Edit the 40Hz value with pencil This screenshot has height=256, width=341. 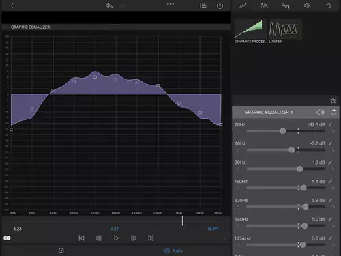330,143
